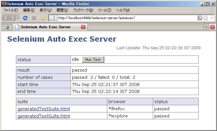The height and width of the screenshot is (131, 217).
Task: Open the ツール (Tools) menu
Action: click(105, 10)
